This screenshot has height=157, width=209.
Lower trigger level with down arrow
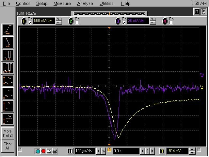(x=192, y=153)
